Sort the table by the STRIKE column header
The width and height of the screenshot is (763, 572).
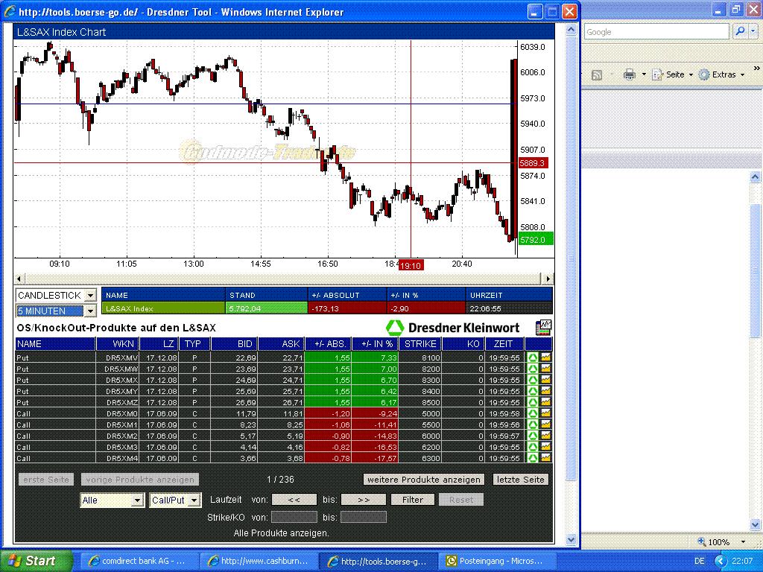pos(420,344)
